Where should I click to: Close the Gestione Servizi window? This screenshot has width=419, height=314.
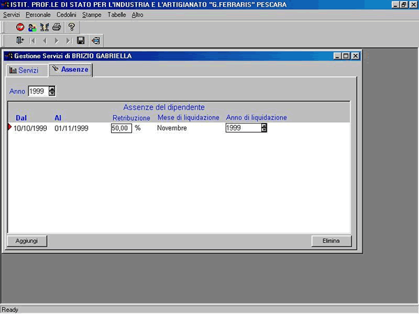tap(355, 56)
